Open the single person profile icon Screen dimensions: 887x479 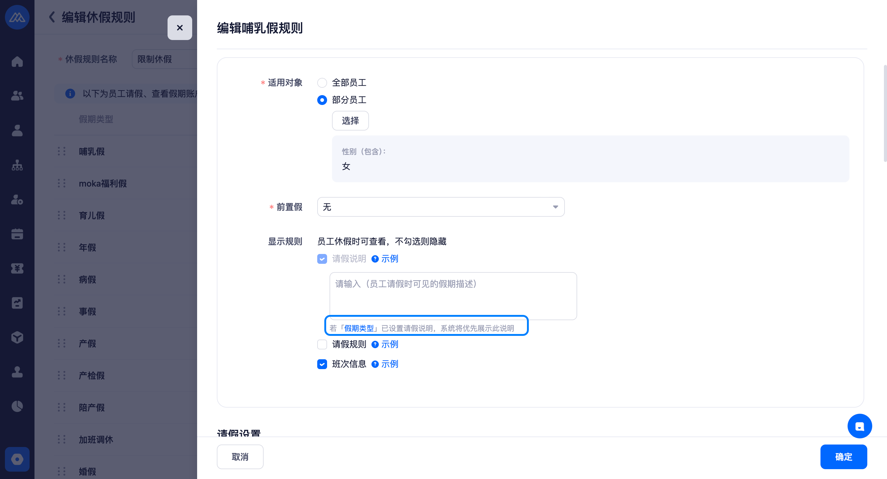[17, 131]
